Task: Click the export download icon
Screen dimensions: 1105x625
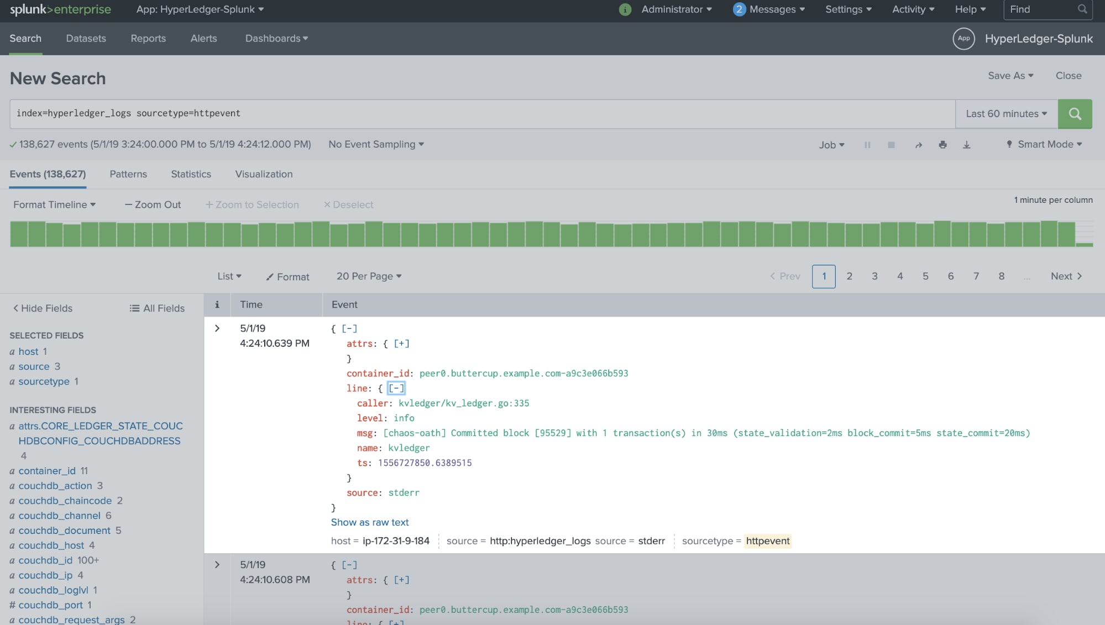Action: click(966, 145)
